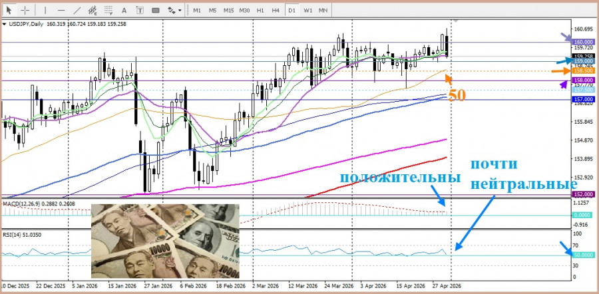Click the RSI scale value 70
Viewport: 599px width, 294px height.
click(576, 245)
